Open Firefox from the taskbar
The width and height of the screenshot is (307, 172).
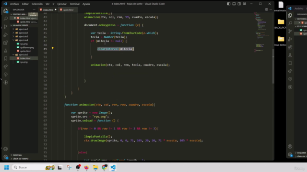pyautogui.click(x=86, y=167)
